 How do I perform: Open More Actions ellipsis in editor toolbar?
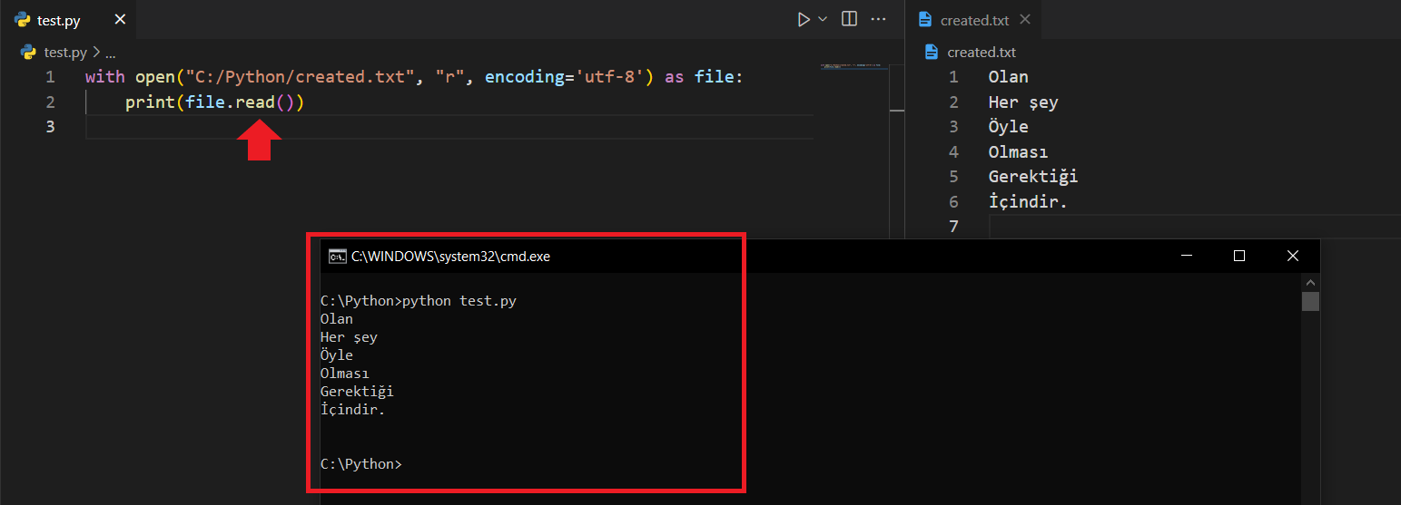878,19
